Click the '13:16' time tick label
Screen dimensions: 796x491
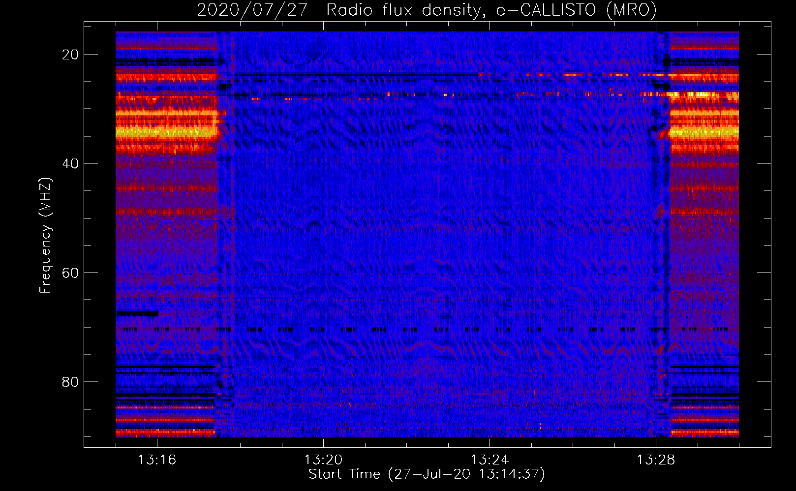(157, 460)
